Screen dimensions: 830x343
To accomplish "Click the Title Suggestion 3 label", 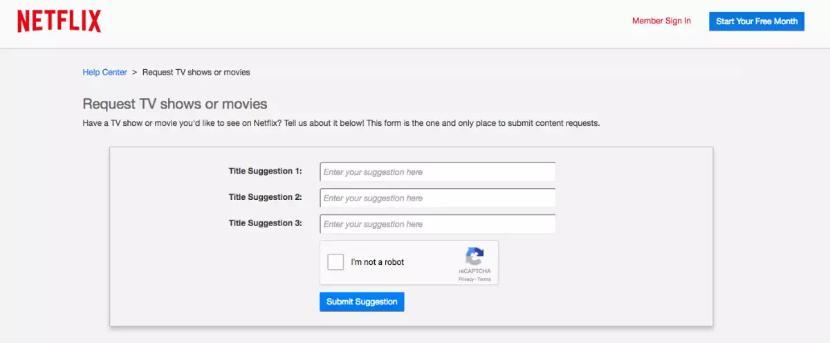I will tap(265, 223).
